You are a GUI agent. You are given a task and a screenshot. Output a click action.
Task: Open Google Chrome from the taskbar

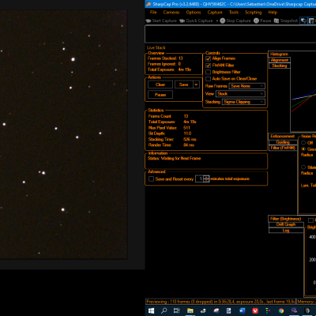281,310
